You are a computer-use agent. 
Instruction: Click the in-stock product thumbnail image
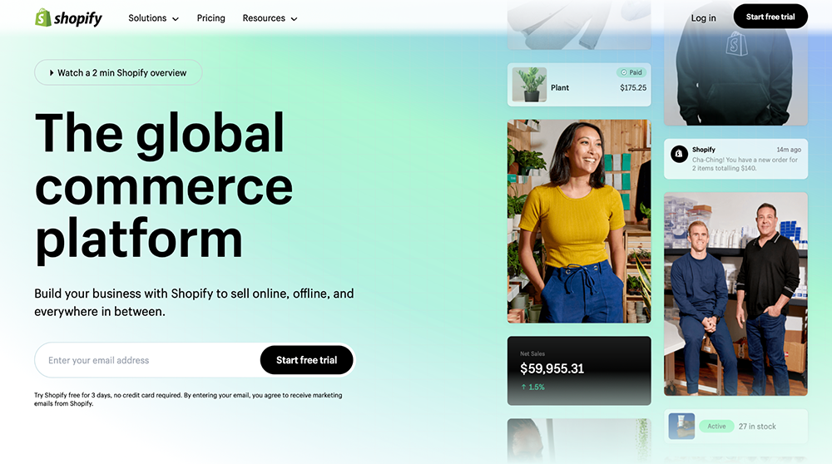(x=681, y=427)
